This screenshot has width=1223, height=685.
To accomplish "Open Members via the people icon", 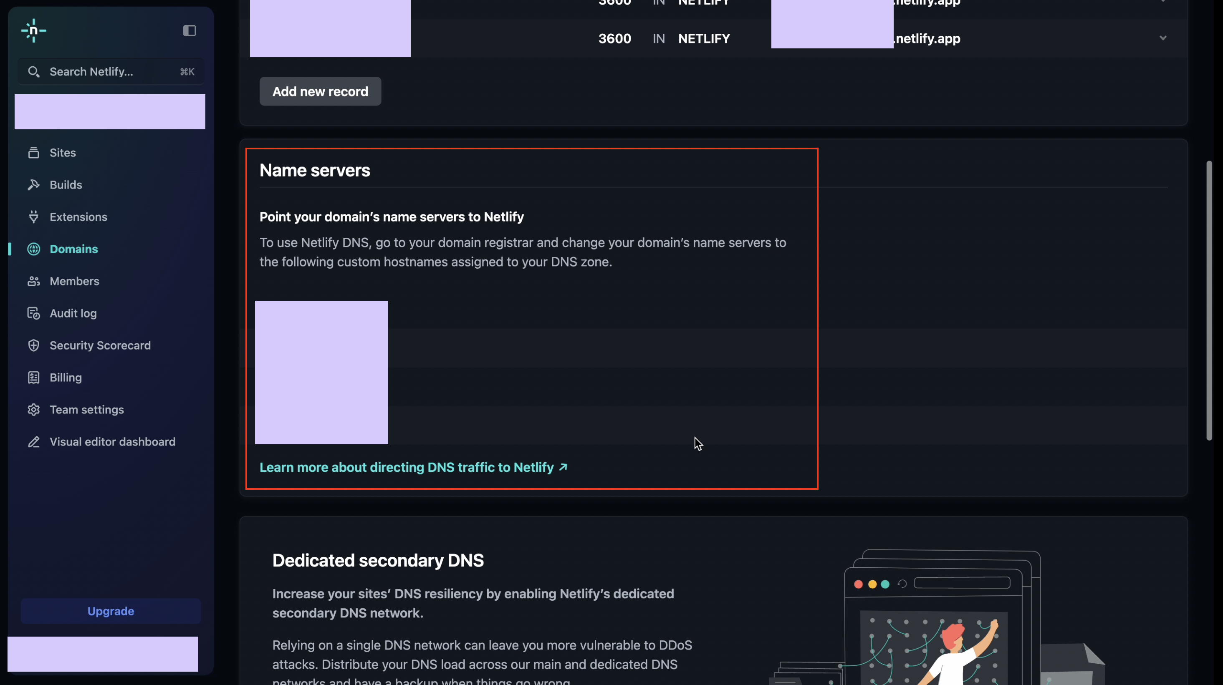I will click(33, 281).
